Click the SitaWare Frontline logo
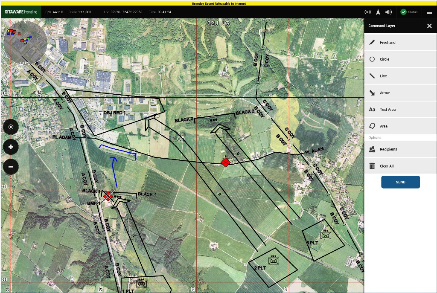This screenshot has height=293, width=437. click(21, 12)
